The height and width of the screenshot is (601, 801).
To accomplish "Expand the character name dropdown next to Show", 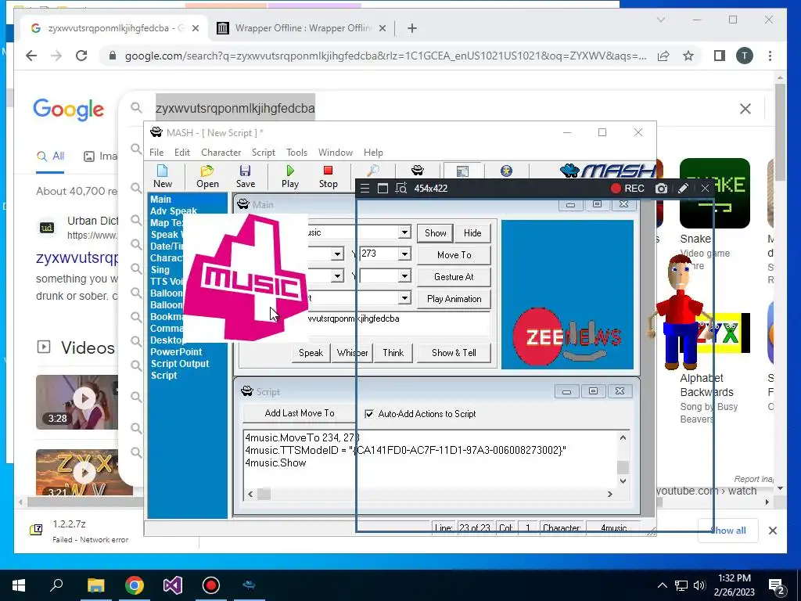I will click(404, 232).
